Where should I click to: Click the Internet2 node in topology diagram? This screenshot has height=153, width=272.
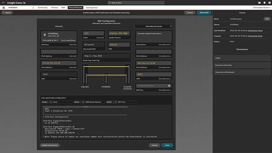pos(85,75)
